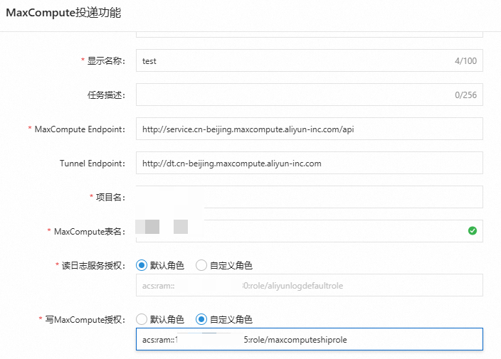Click the green validation check icon
Image resolution: width=501 pixels, height=359 pixels.
473,231
